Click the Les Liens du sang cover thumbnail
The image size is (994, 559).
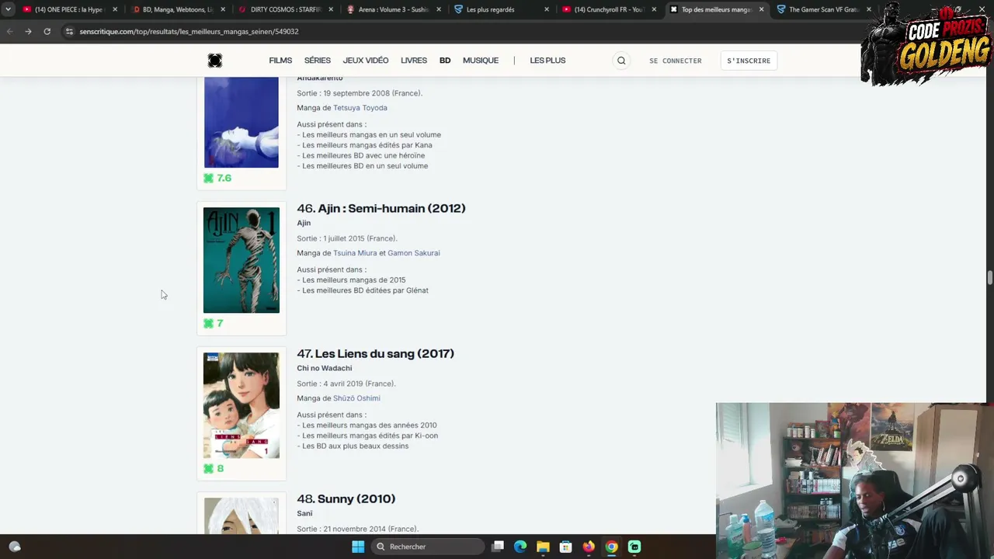tap(242, 405)
